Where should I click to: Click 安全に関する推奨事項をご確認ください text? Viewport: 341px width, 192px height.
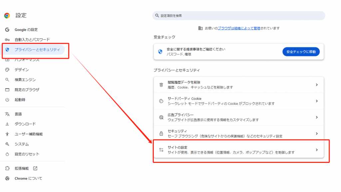coord(196,49)
